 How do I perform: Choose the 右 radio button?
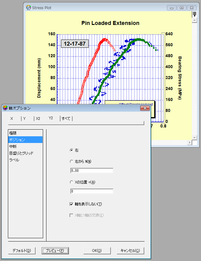pos(72,150)
